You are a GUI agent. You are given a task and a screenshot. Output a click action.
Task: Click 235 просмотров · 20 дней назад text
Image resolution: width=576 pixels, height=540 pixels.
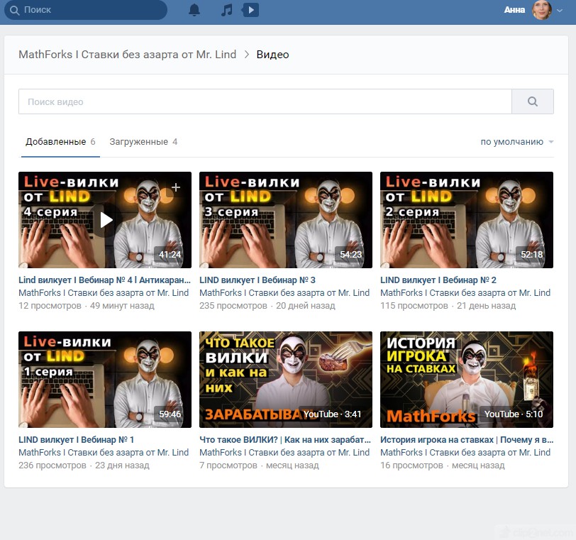(267, 306)
